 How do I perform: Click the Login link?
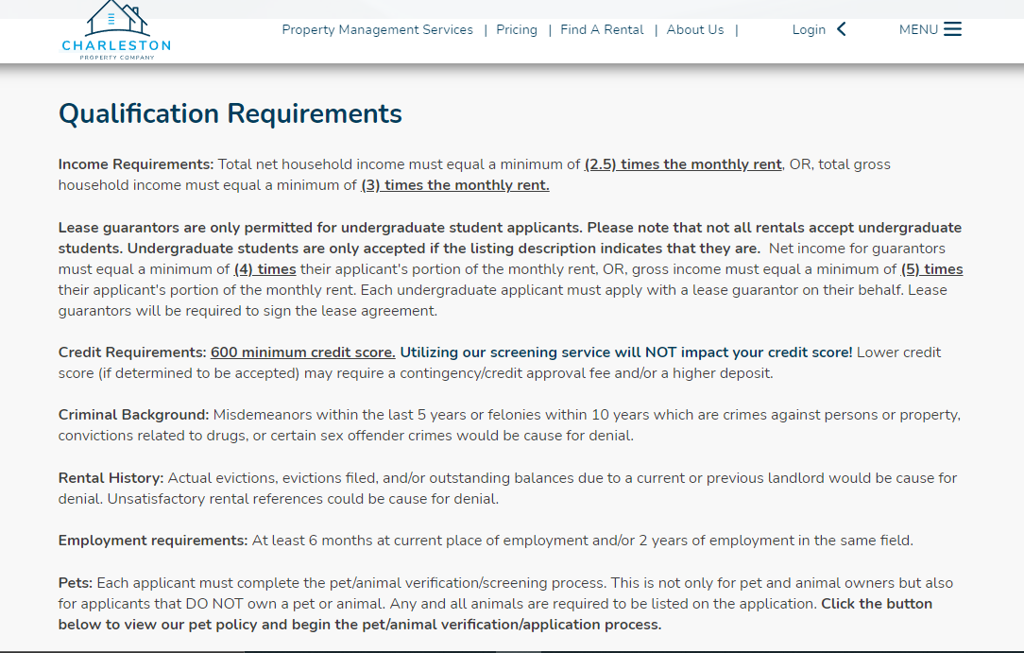point(809,30)
